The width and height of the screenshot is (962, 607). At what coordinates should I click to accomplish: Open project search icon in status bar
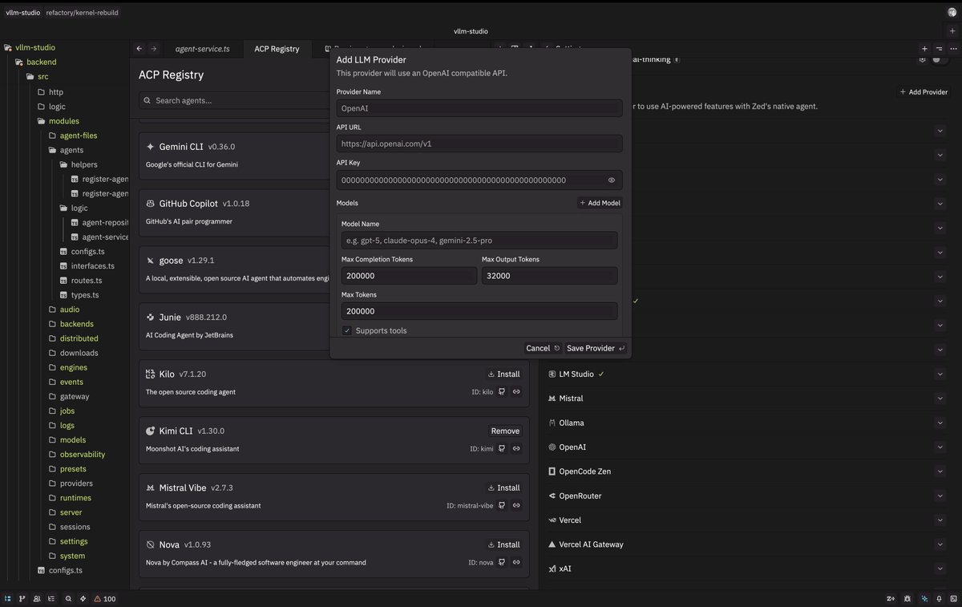click(69, 598)
